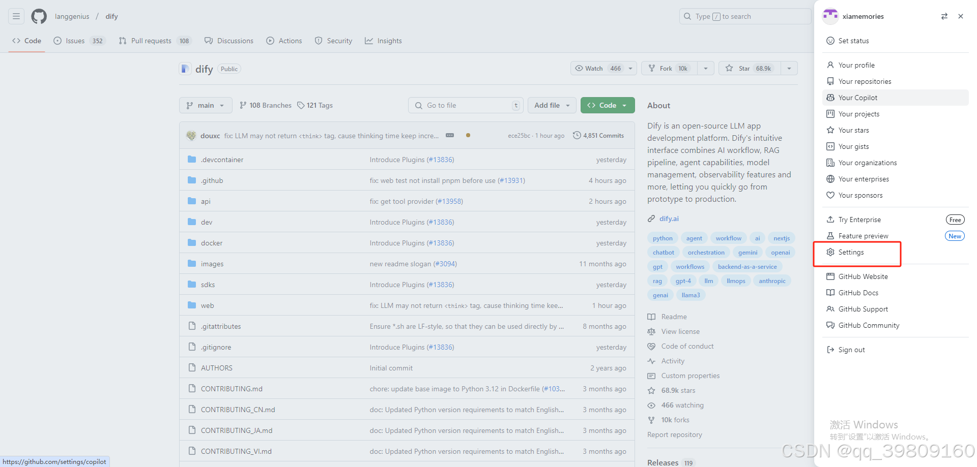977x467 pixels.
Task: Open Feature preview
Action: click(x=896, y=236)
